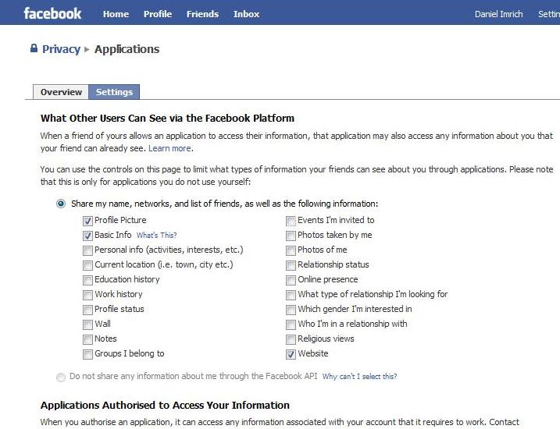
Task: Click the Applications breadcrumb heading
Action: pos(127,49)
